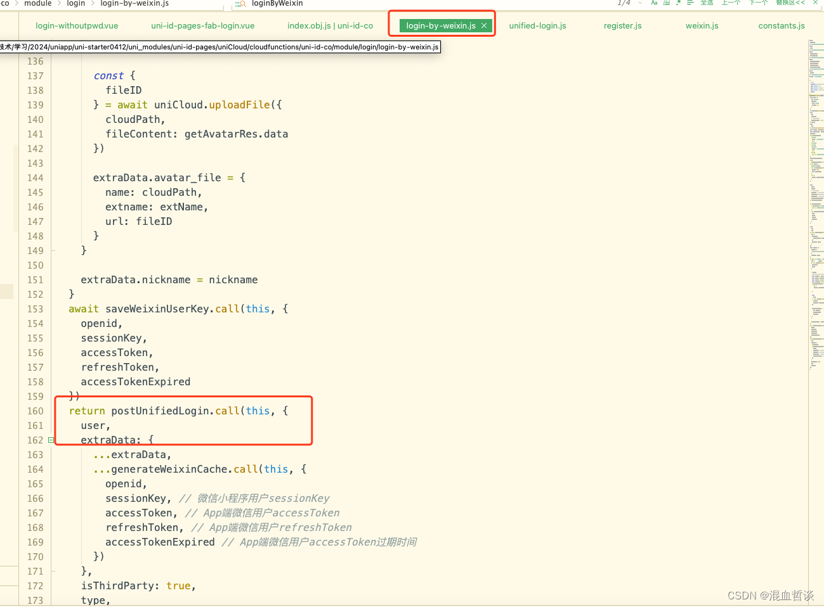Click 'accessTokenExpired' on line 158
This screenshot has width=824, height=607.
coord(136,382)
